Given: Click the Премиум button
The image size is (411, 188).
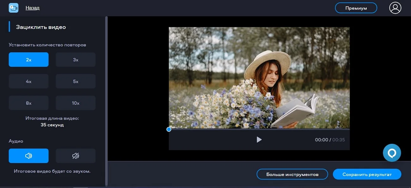Looking at the screenshot, I should click(356, 8).
